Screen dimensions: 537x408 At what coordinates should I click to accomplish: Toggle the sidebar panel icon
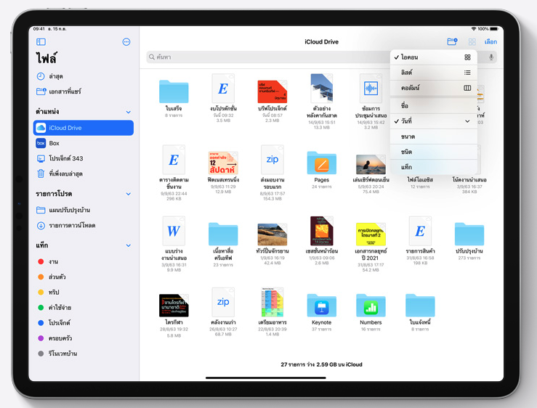[41, 42]
